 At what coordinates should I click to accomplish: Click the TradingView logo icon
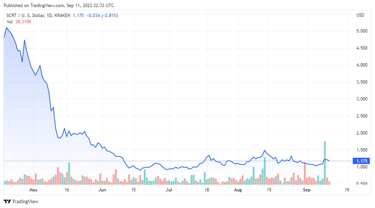pyautogui.click(x=7, y=201)
